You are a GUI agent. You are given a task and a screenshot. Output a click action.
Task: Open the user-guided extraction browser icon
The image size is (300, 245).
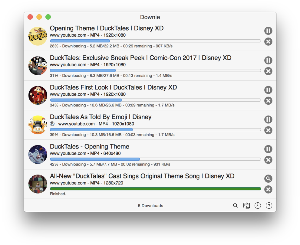click(246, 206)
